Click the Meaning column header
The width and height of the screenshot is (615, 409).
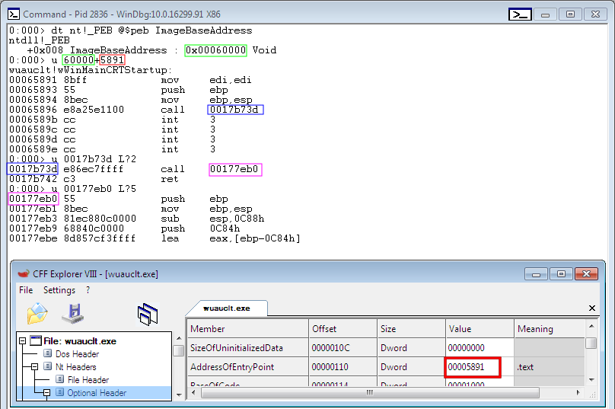549,328
